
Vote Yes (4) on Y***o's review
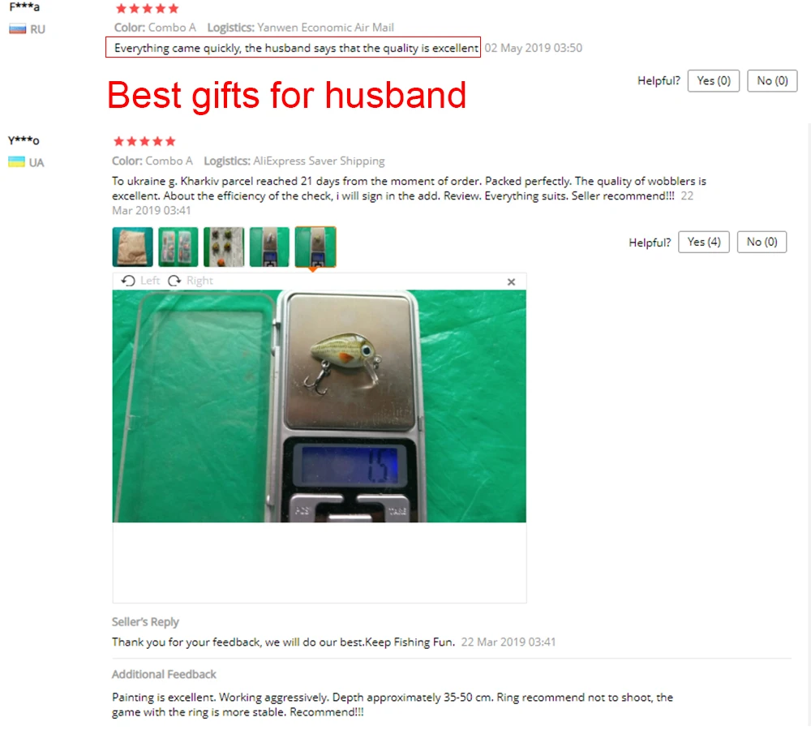point(703,242)
